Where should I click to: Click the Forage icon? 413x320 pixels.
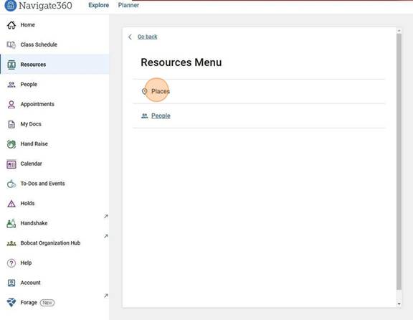(11, 303)
